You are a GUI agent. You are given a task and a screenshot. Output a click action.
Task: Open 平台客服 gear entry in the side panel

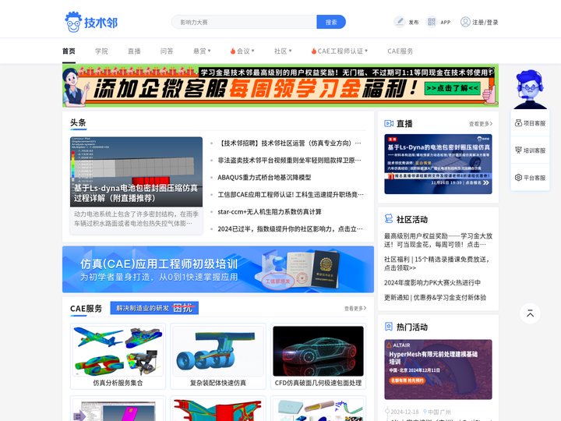530,178
